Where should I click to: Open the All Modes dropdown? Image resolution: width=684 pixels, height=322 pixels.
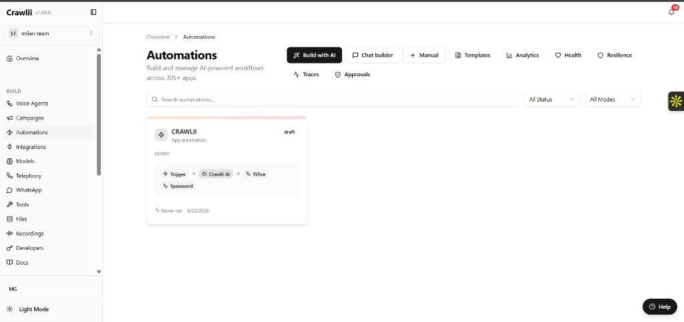coord(613,100)
